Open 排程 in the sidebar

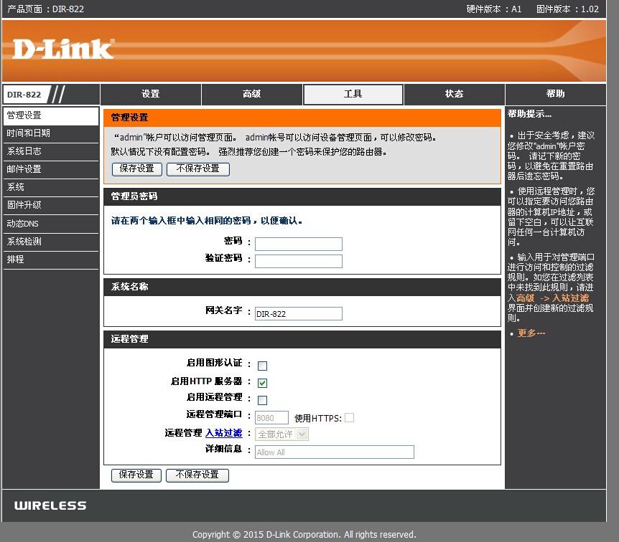(x=50, y=260)
